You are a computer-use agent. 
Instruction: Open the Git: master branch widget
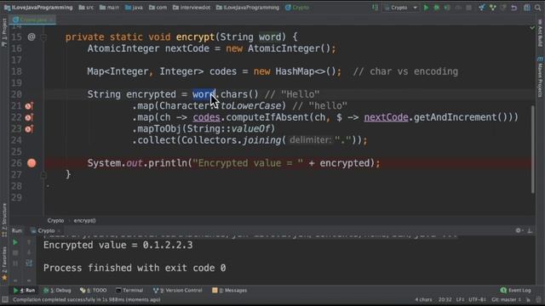pos(507,300)
